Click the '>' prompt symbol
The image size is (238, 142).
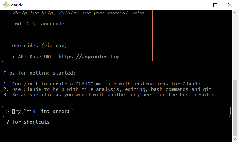pyautogui.click(x=8, y=111)
